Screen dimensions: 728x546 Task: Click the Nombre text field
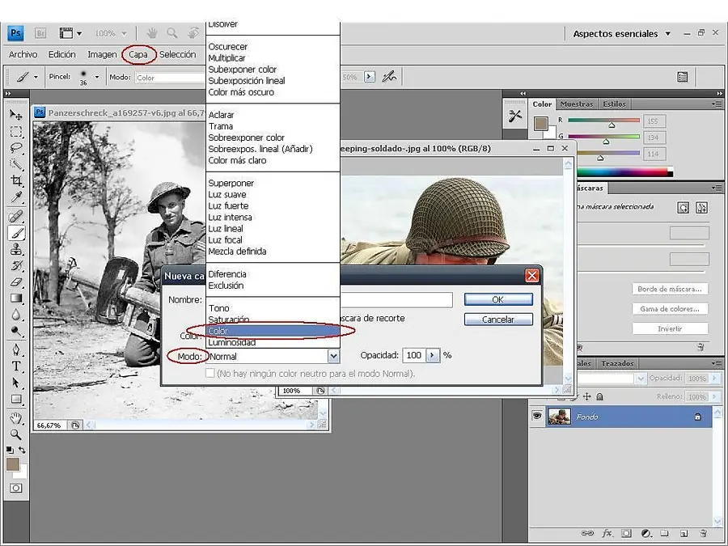point(396,300)
